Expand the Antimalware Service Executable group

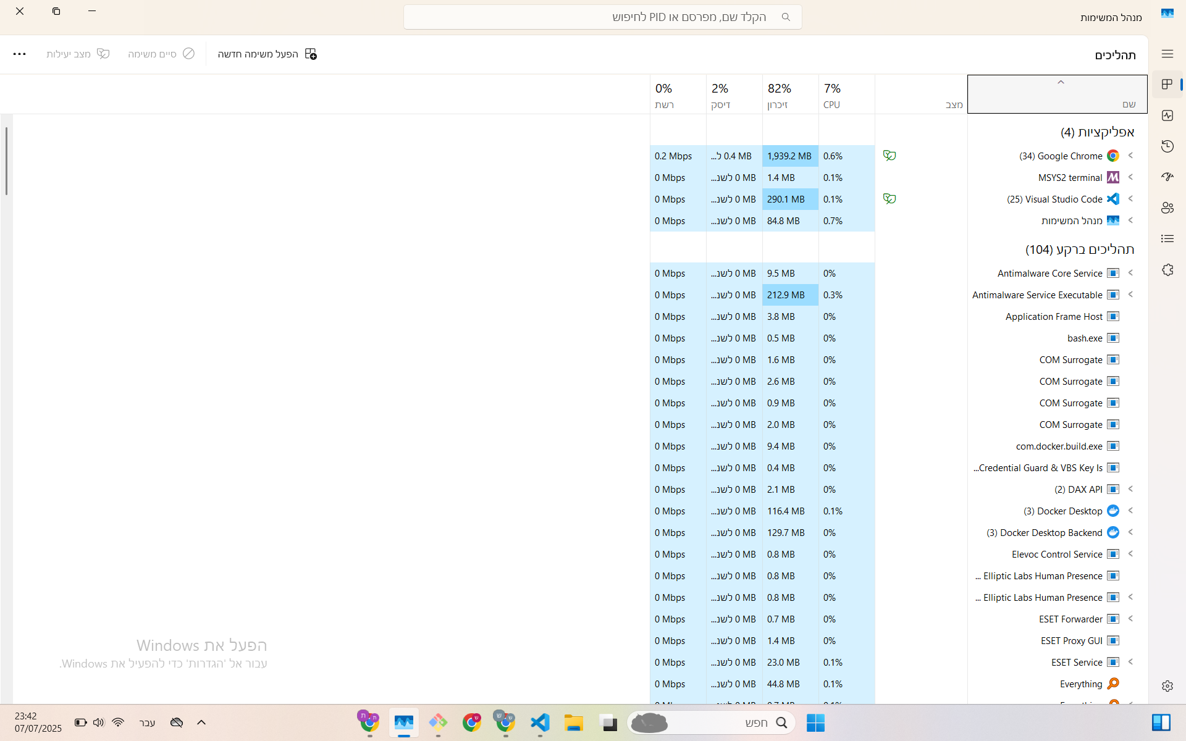coord(1131,295)
